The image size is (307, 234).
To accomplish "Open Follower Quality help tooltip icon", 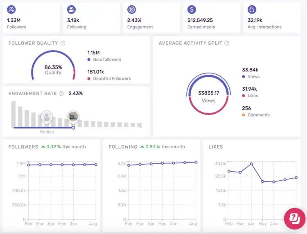I will tap(63, 43).
